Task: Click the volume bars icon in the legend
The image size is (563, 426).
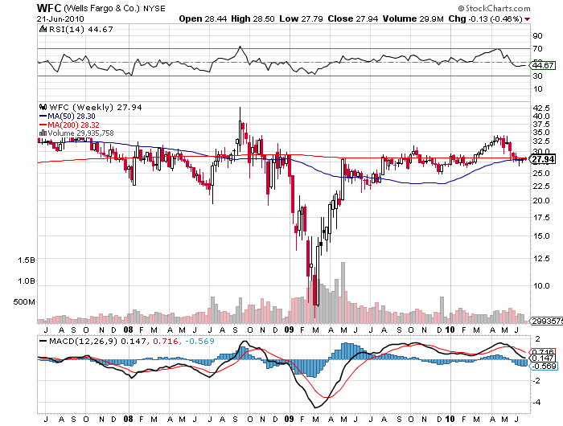Action: coord(43,133)
